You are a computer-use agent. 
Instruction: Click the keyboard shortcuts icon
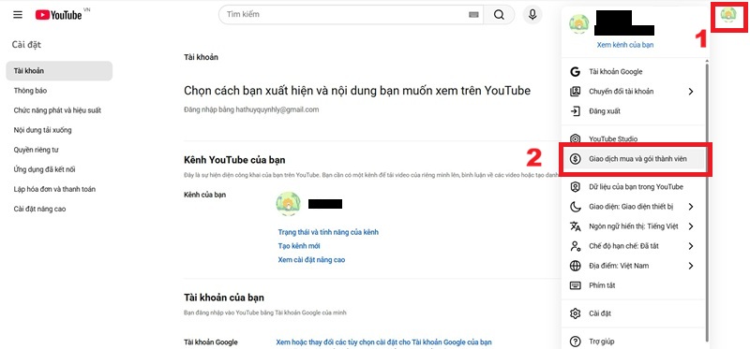coord(575,285)
